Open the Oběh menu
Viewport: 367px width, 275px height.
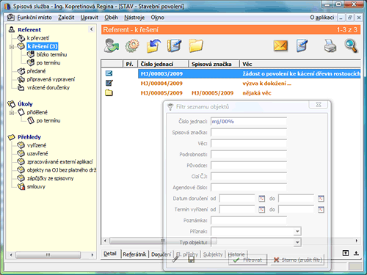point(111,18)
